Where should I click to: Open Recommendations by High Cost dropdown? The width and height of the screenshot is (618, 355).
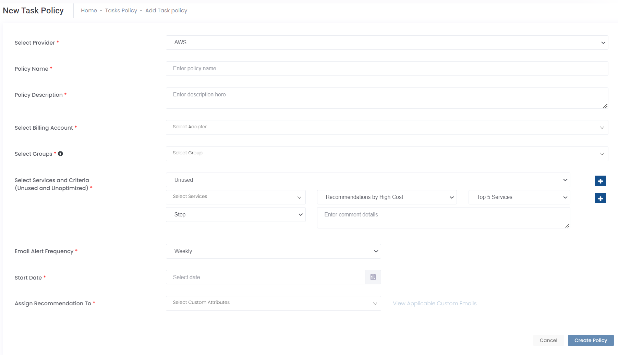click(387, 197)
